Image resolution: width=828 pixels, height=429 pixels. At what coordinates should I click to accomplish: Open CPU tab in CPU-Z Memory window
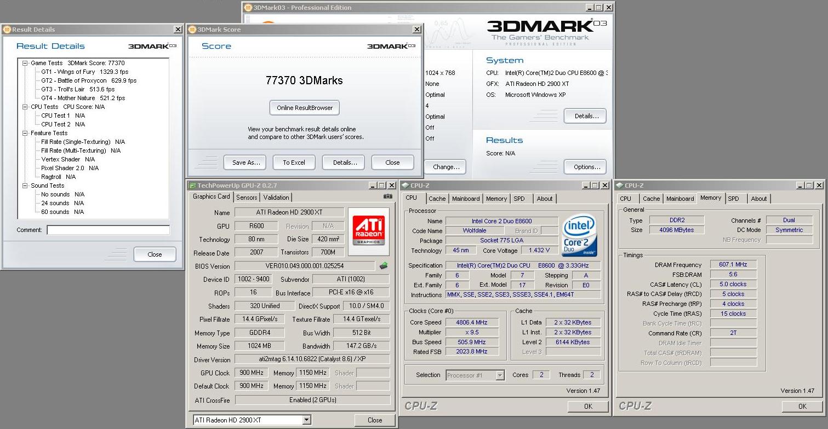point(625,199)
